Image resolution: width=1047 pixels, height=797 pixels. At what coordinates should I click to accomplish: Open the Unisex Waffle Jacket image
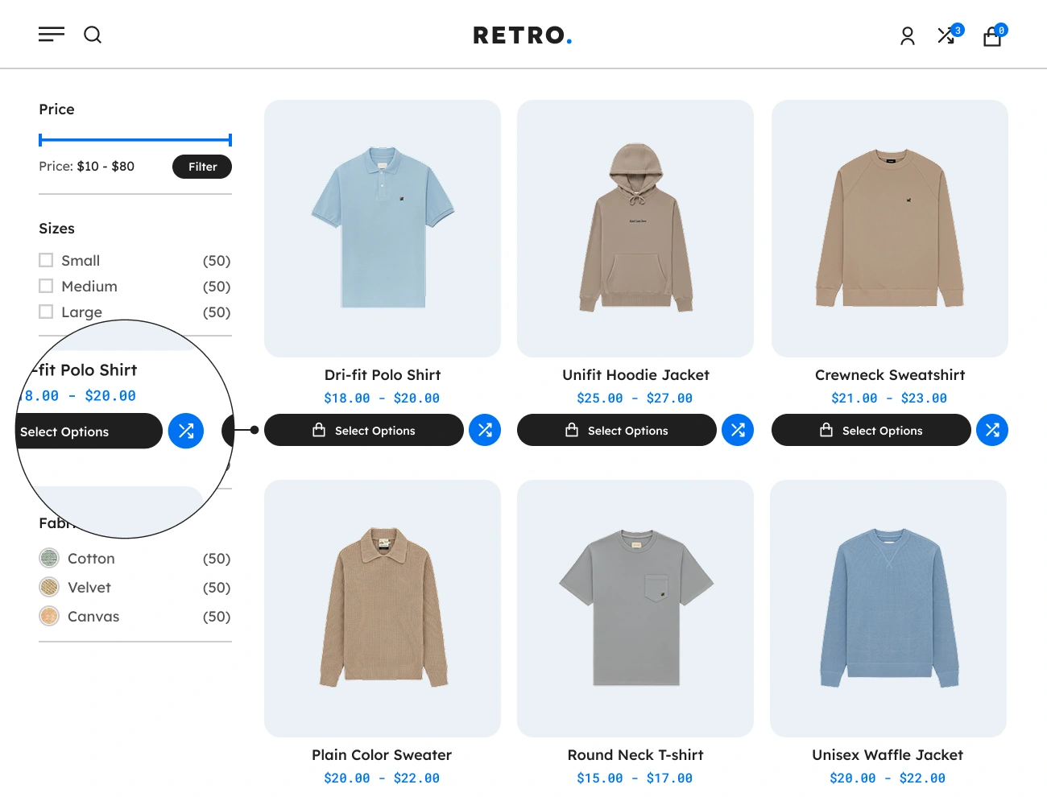pos(888,609)
